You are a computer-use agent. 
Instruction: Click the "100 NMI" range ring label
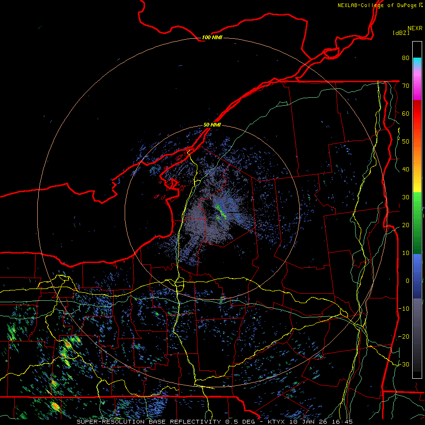(212, 37)
